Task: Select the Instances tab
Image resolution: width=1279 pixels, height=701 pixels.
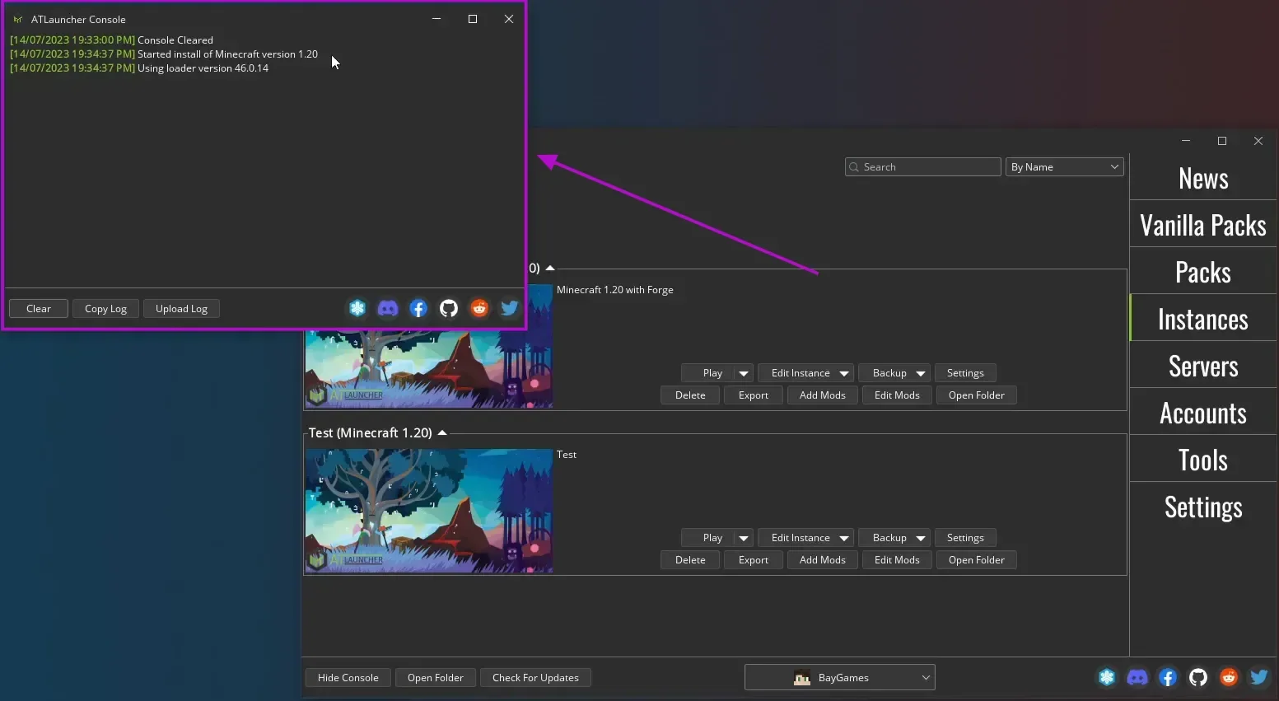Action: click(1203, 319)
